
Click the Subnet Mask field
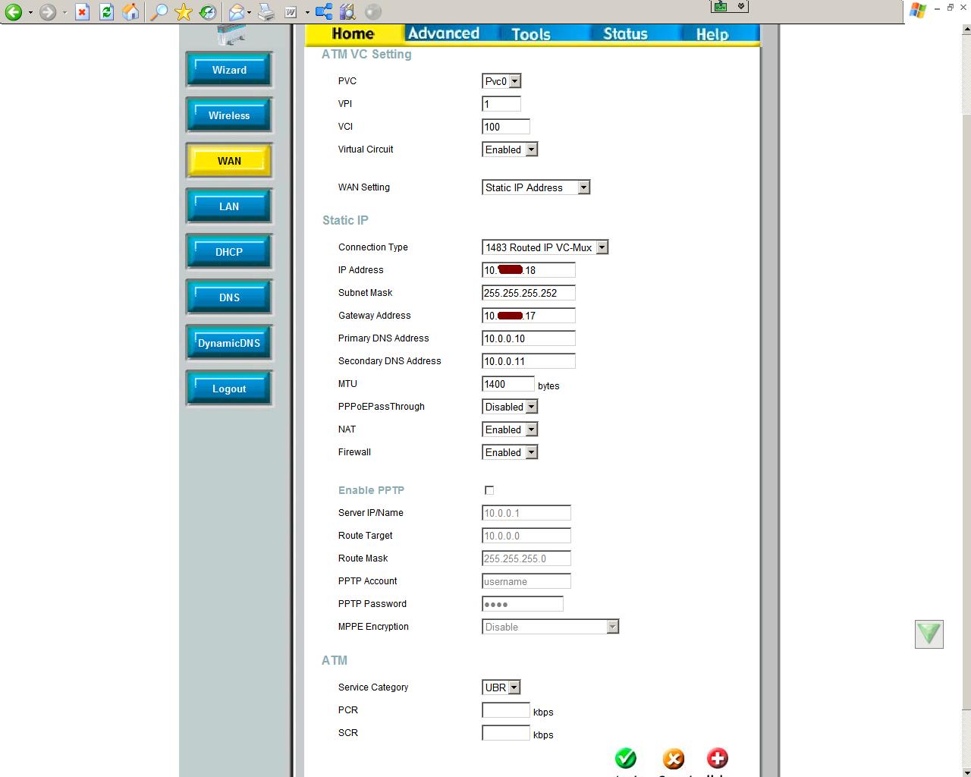(529, 293)
